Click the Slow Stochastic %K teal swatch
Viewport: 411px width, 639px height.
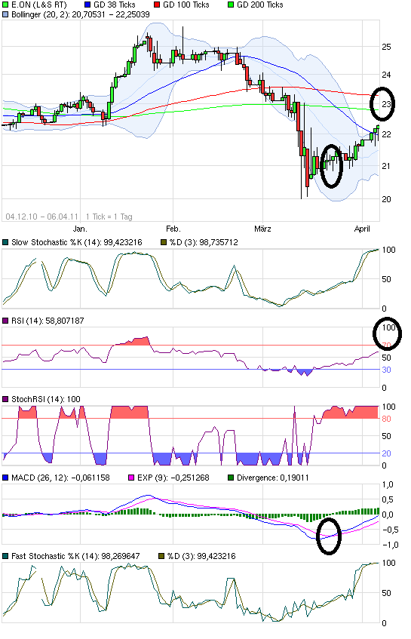(x=5, y=242)
